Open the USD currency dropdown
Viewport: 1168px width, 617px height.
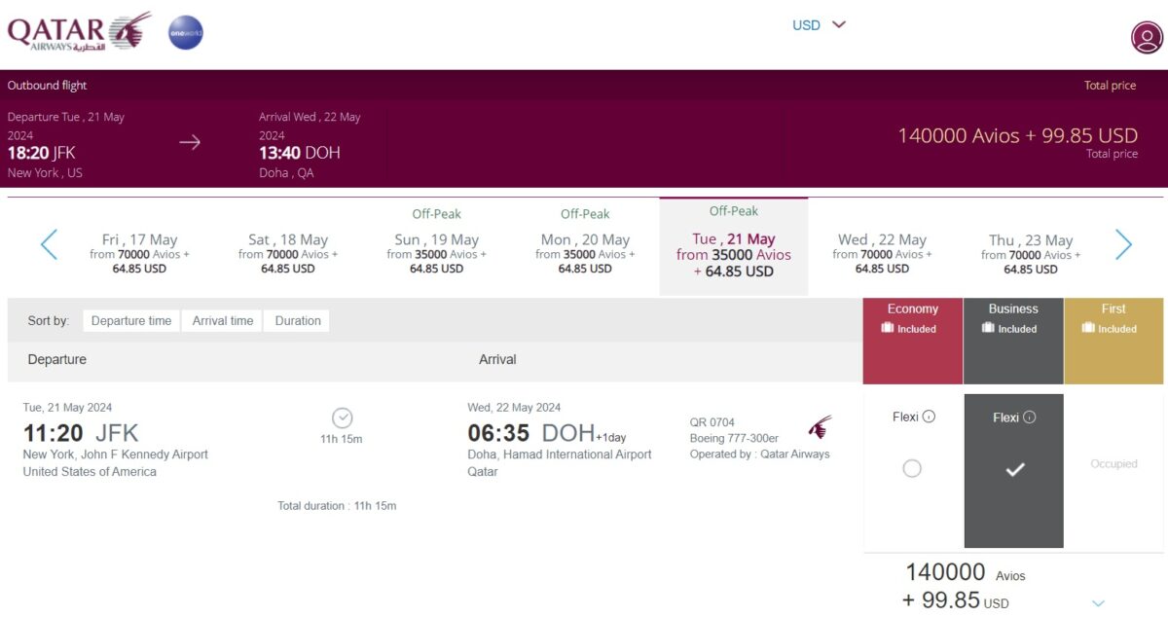(819, 25)
